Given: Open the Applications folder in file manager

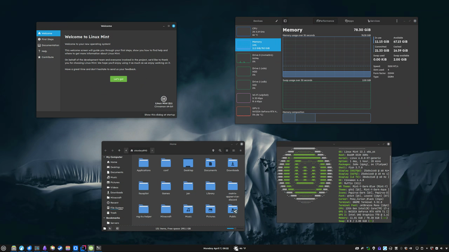Looking at the screenshot, I should tap(144, 164).
